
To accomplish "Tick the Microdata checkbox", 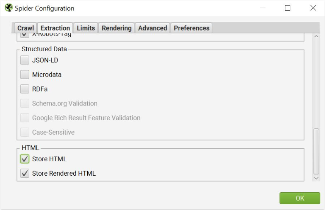I will (25, 75).
